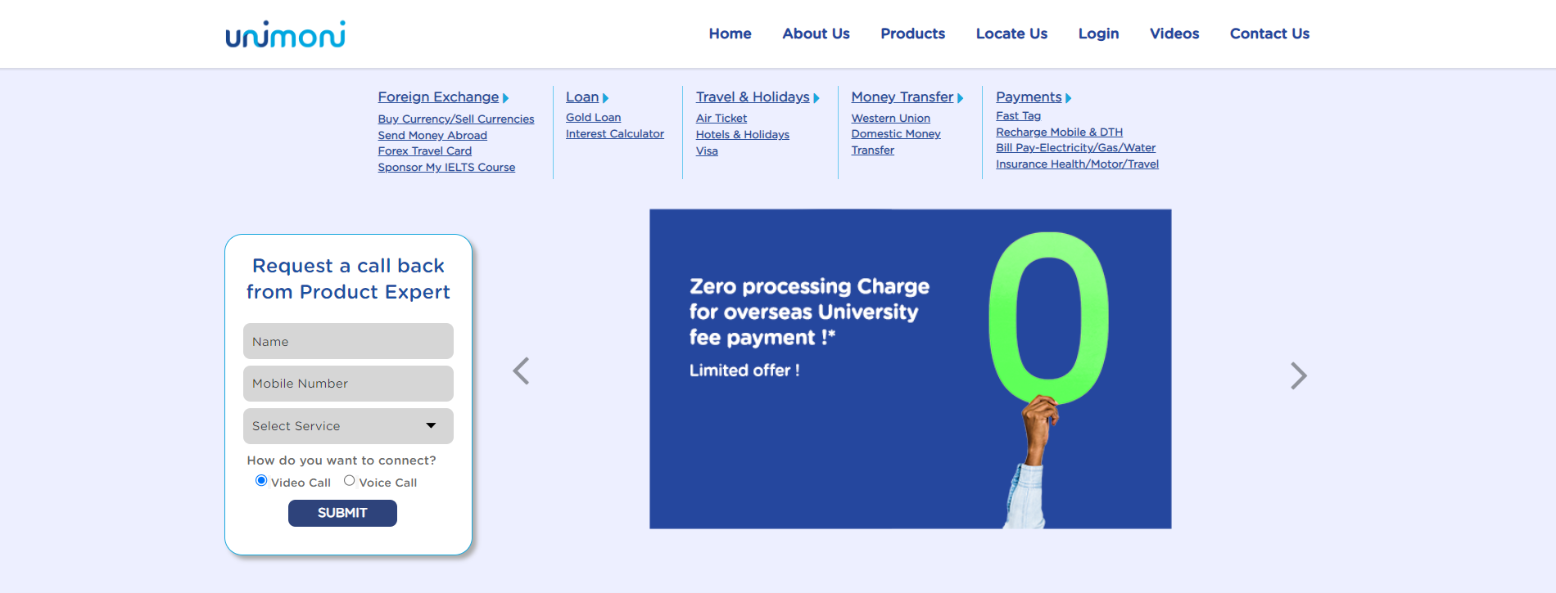
Task: Open Bill Pay-Electricity/Gas/Water link
Action: click(x=1075, y=148)
